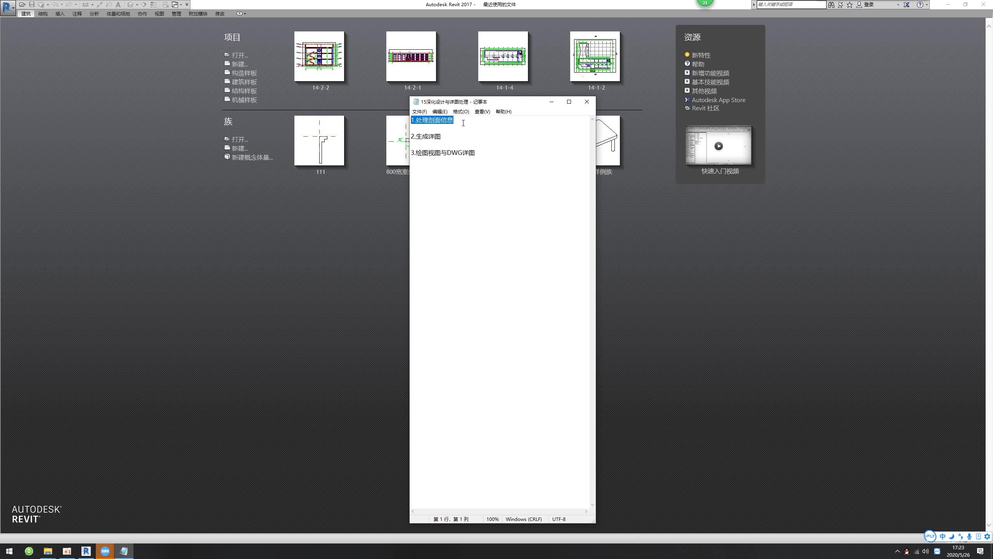Toggle the InfoCenter favorites star
Image resolution: width=993 pixels, height=559 pixels.
pyautogui.click(x=849, y=5)
